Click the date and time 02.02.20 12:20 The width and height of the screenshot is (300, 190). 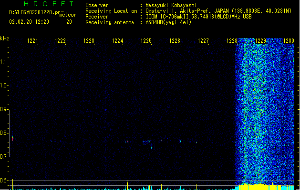coord(29,22)
